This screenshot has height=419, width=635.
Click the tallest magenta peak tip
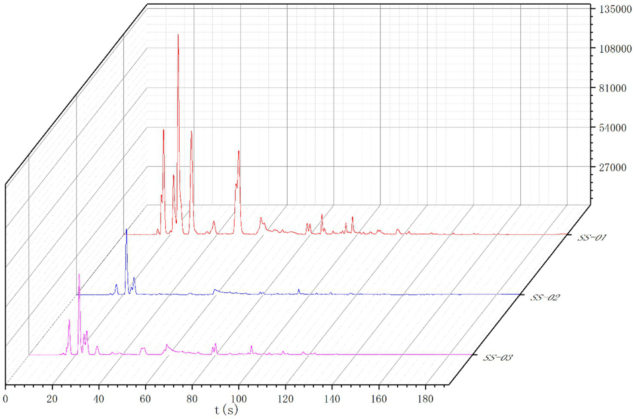79,274
